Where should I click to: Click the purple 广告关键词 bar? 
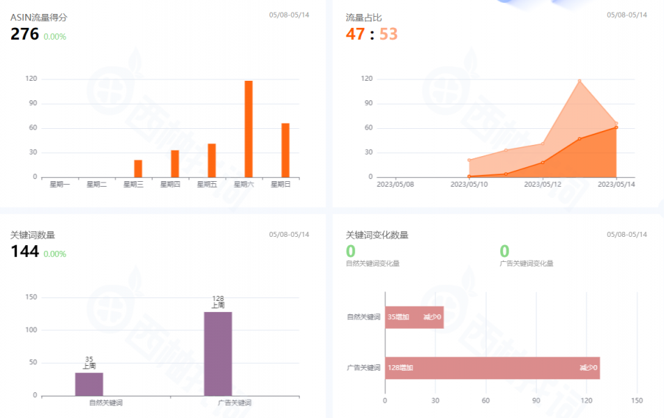pyautogui.click(x=218, y=354)
